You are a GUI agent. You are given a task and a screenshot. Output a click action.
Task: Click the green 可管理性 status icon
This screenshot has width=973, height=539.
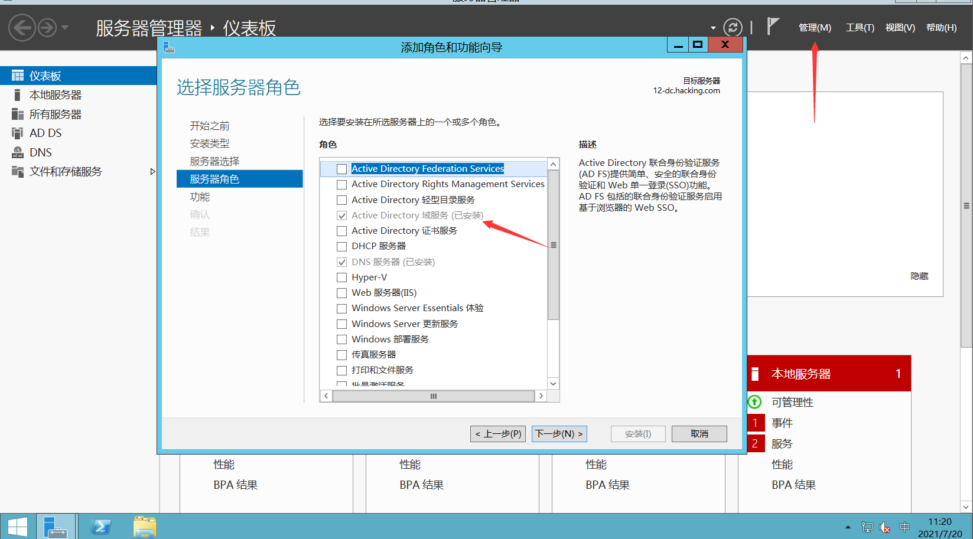pos(755,402)
